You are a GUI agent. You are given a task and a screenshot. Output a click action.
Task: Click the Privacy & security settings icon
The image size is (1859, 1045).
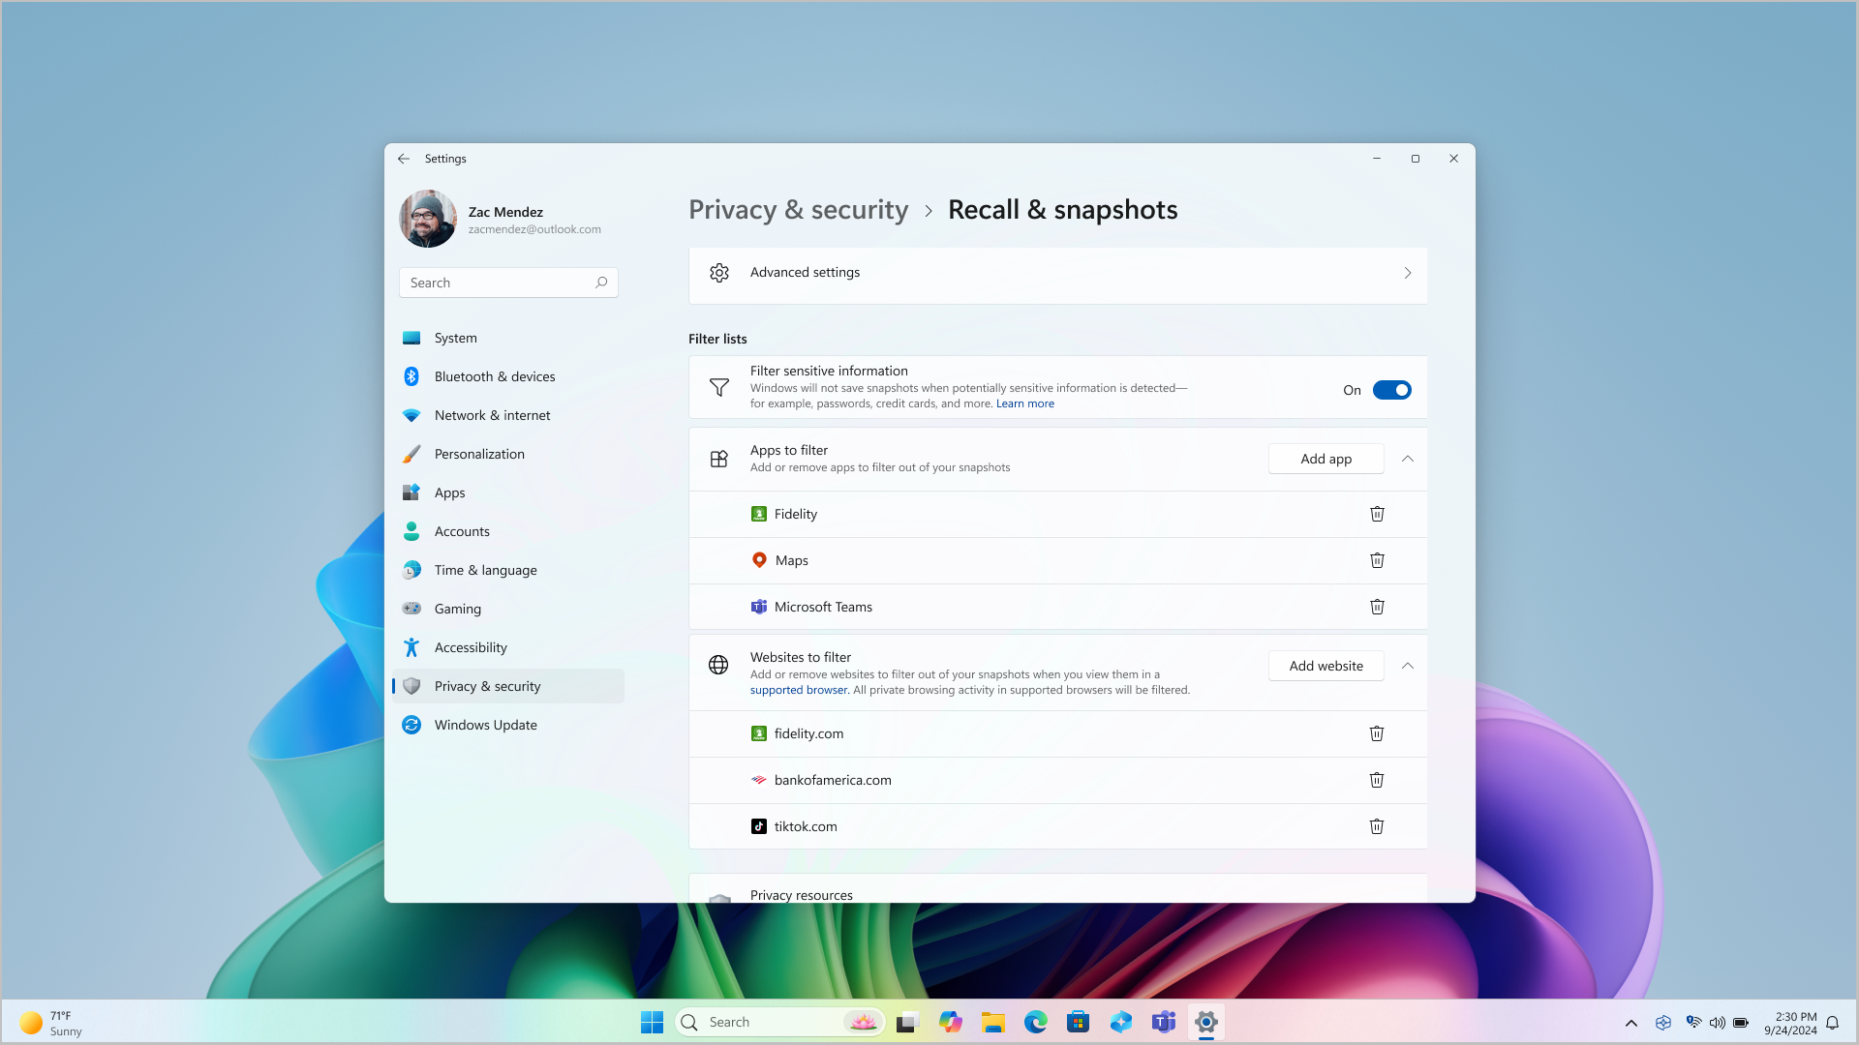coord(411,685)
